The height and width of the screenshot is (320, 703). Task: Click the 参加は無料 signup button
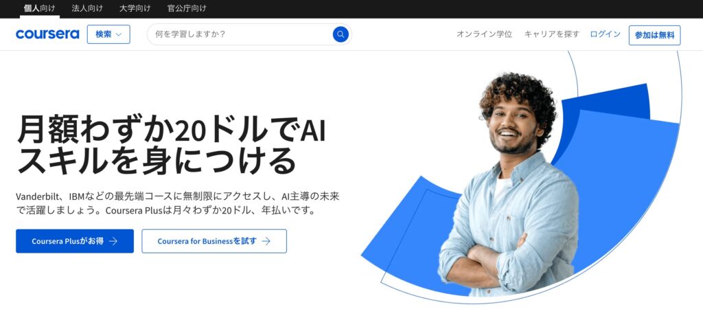654,35
